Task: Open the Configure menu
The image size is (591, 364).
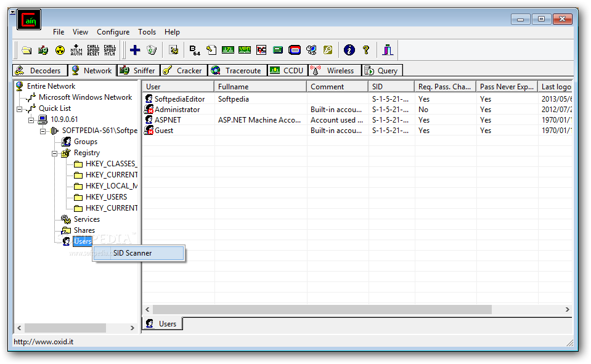Action: click(113, 32)
